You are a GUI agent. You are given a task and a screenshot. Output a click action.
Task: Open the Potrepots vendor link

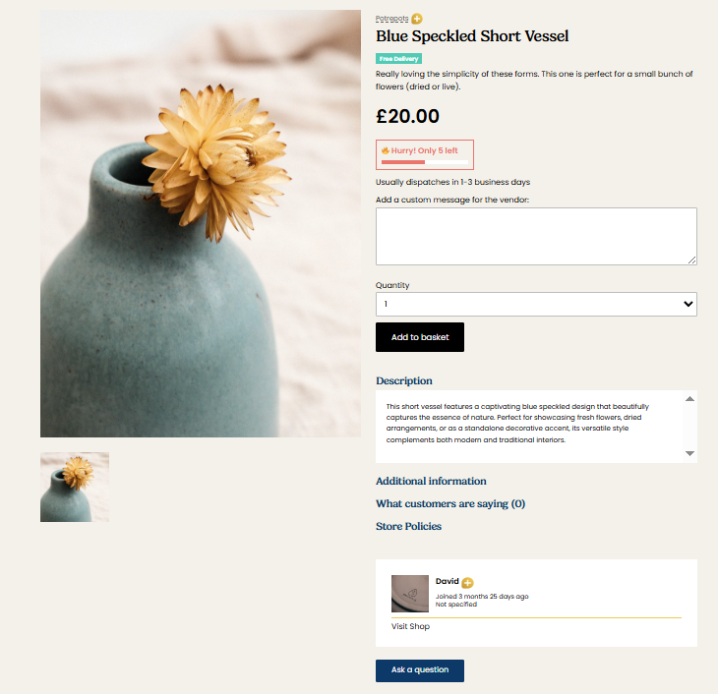tap(391, 19)
